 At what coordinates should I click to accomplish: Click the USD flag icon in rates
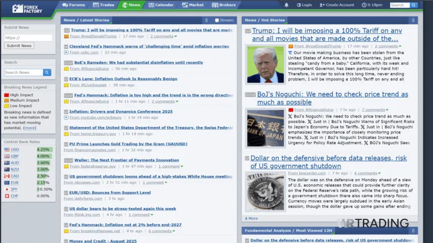7,150
